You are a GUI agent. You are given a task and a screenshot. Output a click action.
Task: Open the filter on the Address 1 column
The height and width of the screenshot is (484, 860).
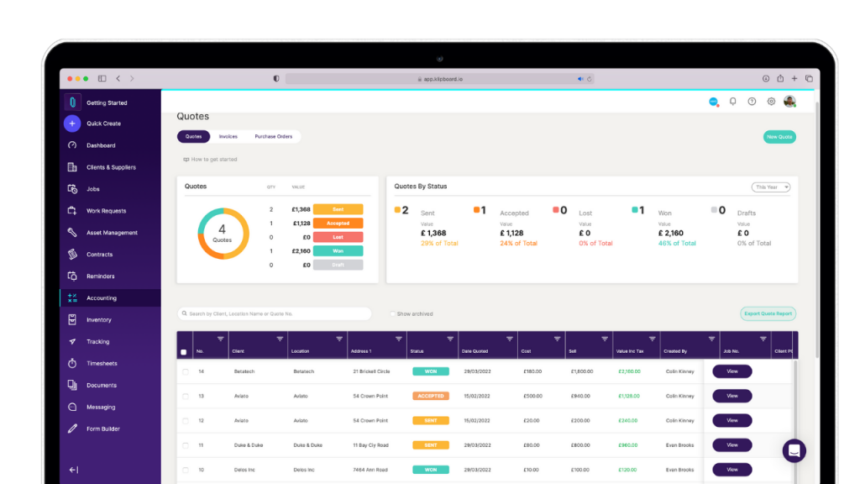[399, 339]
